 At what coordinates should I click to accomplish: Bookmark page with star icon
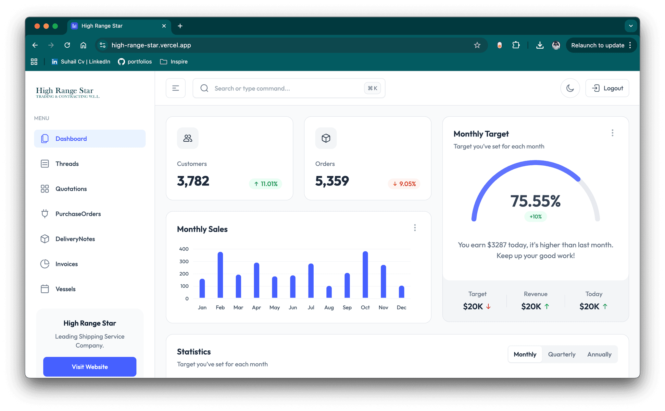pos(477,45)
